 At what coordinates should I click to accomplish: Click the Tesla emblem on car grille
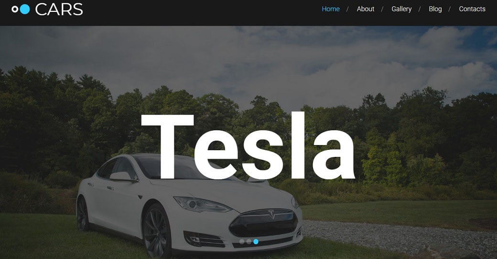[x=271, y=214]
